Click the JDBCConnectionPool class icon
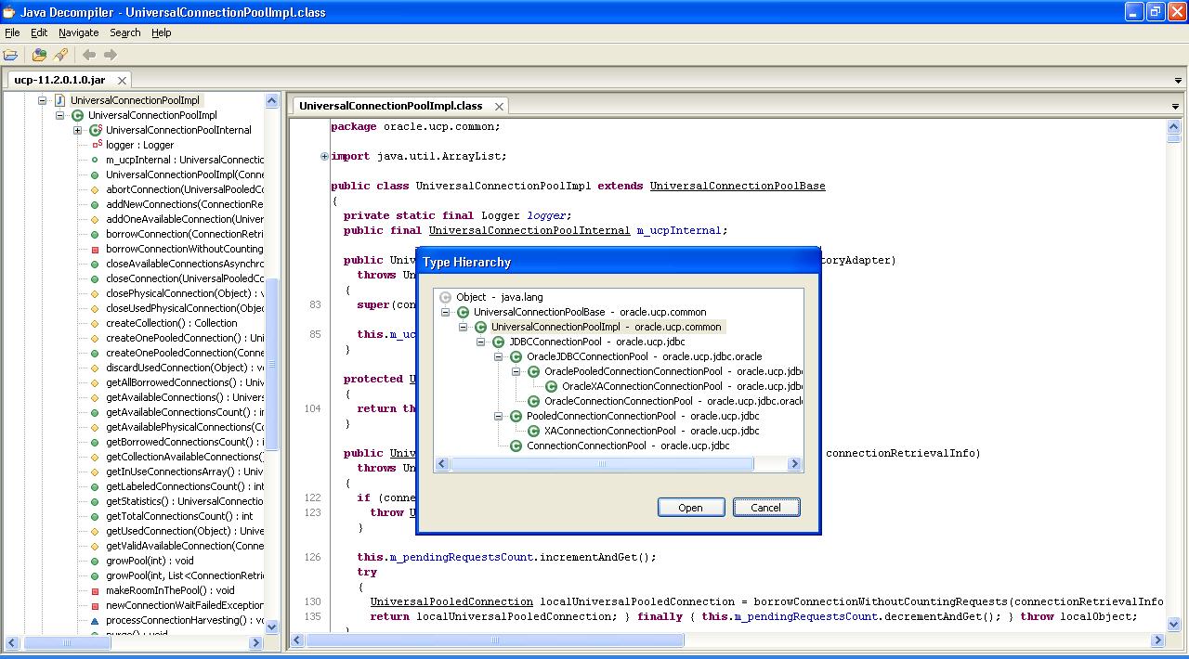Image resolution: width=1189 pixels, height=659 pixels. tap(498, 342)
